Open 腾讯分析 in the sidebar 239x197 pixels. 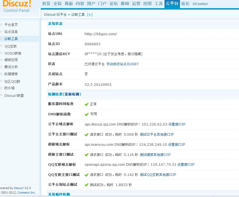(11, 67)
